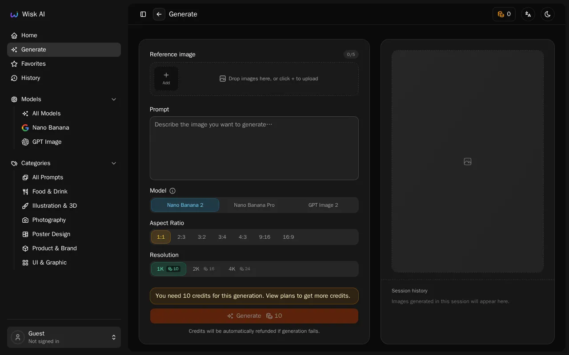Open UI & Graphic category

pyautogui.click(x=69, y=263)
